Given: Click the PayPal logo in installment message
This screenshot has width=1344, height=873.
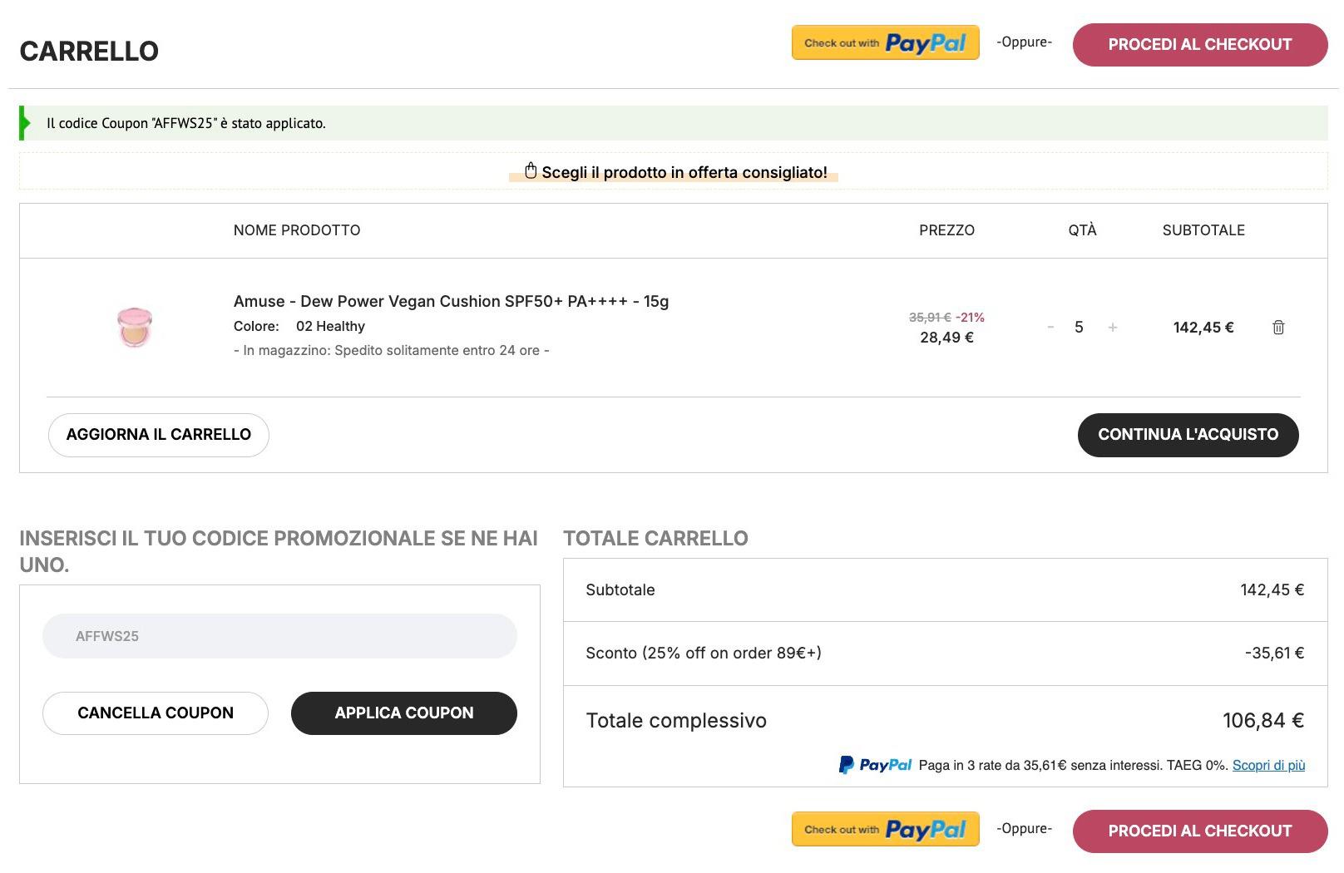Looking at the screenshot, I should click(875, 765).
